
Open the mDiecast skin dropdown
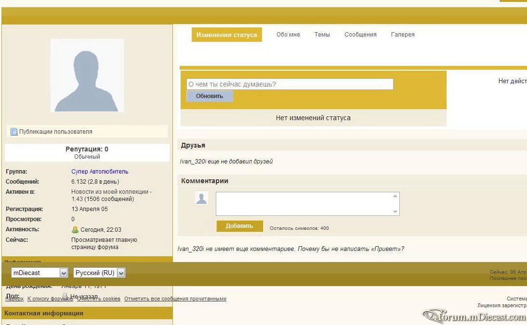pyautogui.click(x=40, y=273)
